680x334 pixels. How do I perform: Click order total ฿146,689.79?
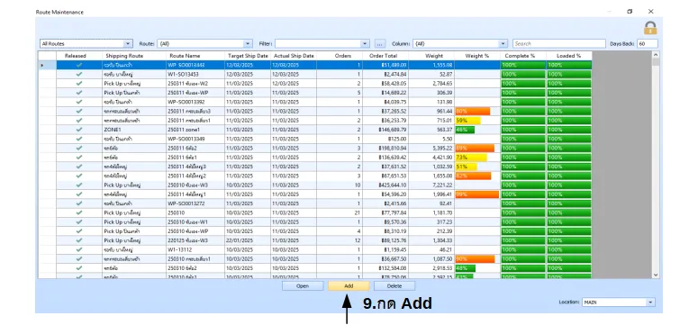(394, 130)
